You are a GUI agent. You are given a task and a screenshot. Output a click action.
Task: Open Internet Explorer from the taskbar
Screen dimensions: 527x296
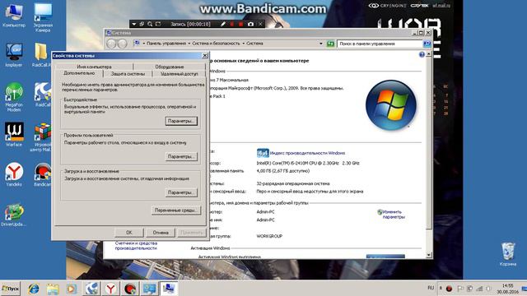click(34, 289)
